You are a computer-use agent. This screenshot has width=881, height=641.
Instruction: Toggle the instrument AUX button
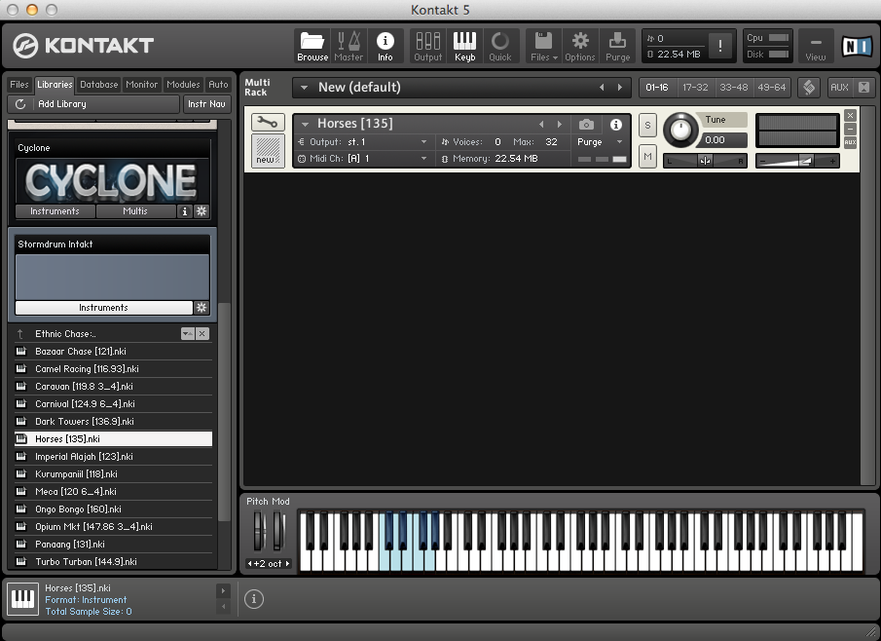(x=850, y=142)
